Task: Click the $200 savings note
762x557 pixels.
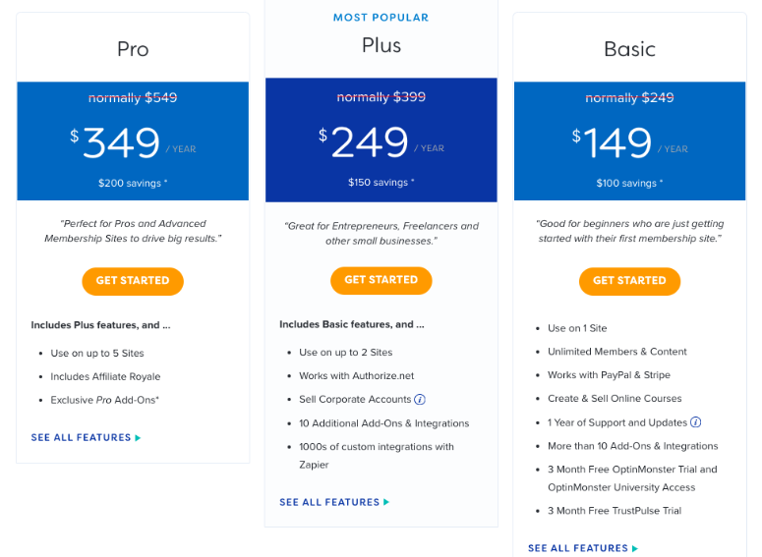Action: [x=133, y=183]
